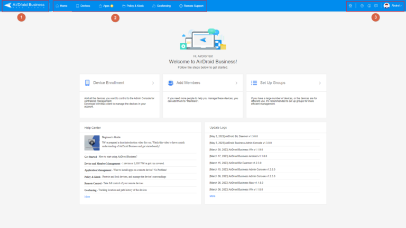Expand the Device Enrollment chevron arrow
Image resolution: width=406 pixels, height=228 pixels.
[x=153, y=83]
